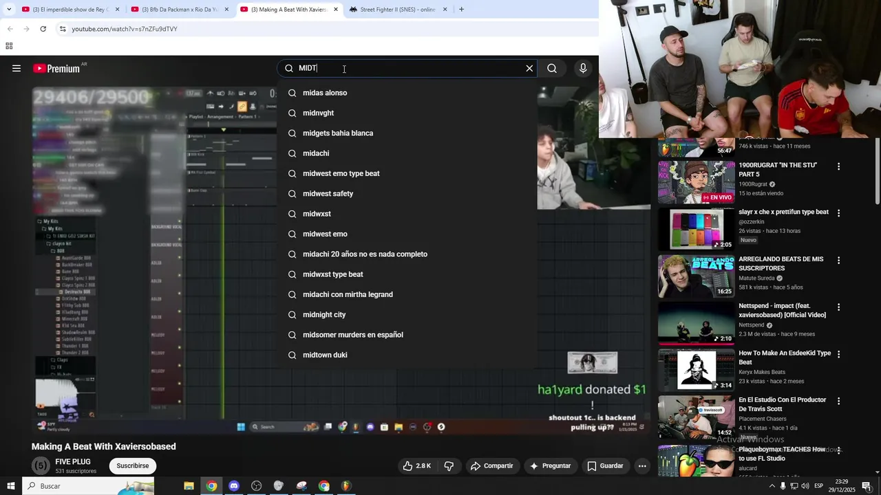The image size is (881, 495).
Task: Open '1900RUGRAT IN THE STU' live thumbnail
Action: [696, 182]
